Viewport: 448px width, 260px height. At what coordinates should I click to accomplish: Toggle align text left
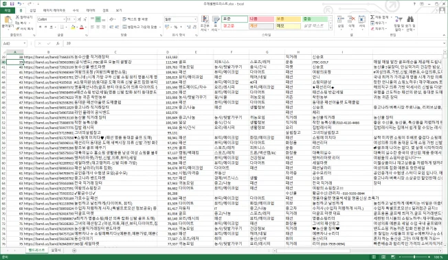point(93,27)
